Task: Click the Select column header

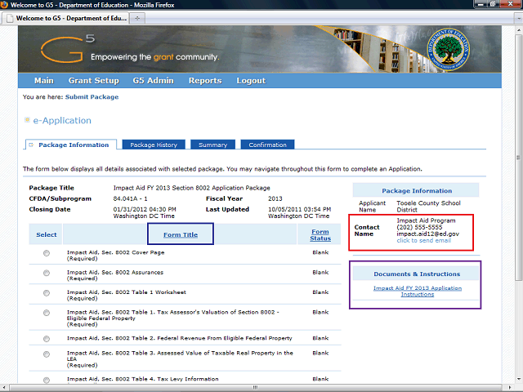Action: coord(47,234)
